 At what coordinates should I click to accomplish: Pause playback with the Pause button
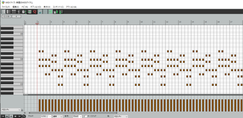click(x=11, y=116)
